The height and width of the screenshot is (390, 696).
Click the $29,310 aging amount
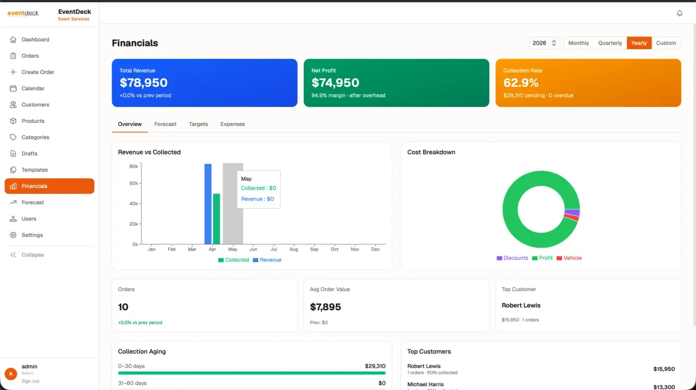[375, 366]
